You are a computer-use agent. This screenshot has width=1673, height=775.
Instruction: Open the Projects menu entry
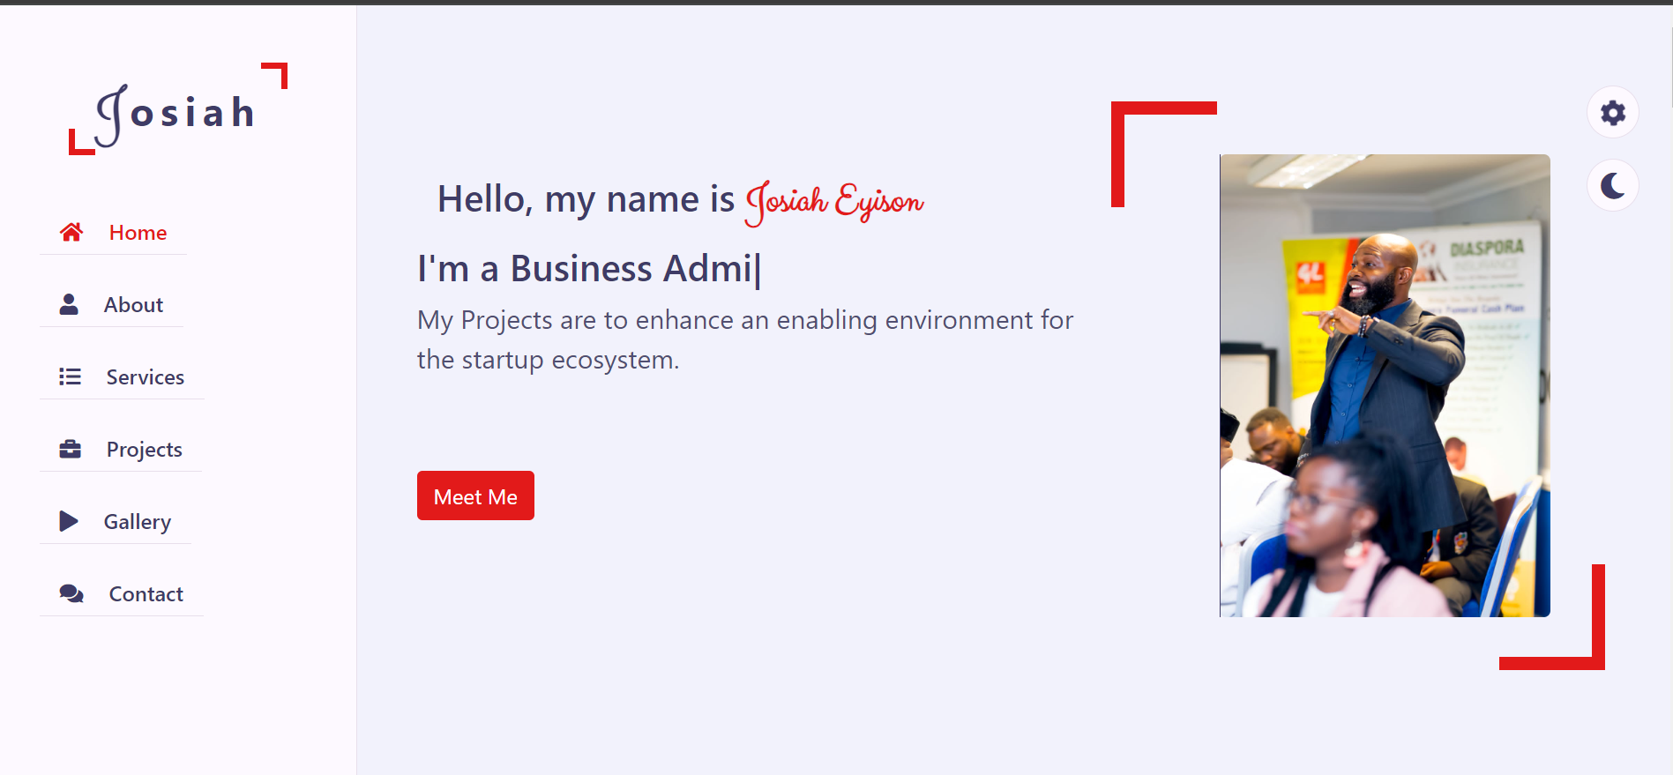coord(121,450)
